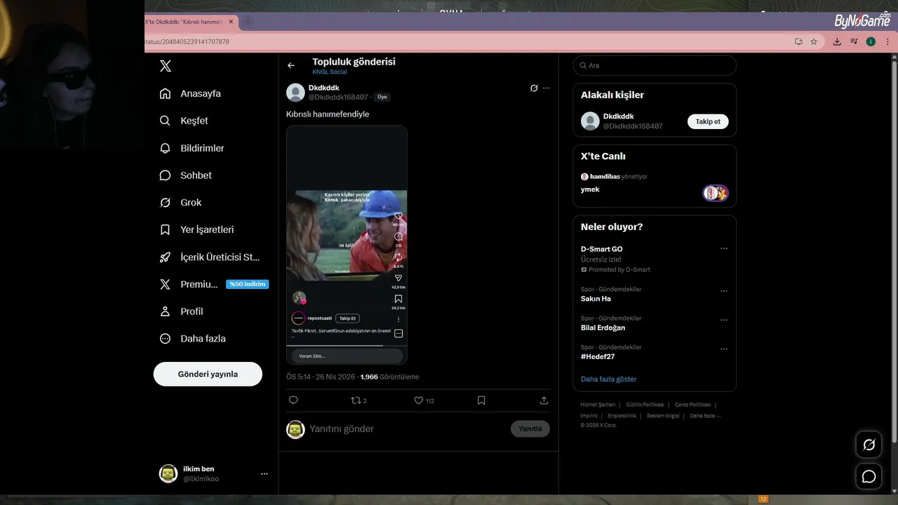
Task: Click Daha fazla göster link
Action: [x=608, y=379]
